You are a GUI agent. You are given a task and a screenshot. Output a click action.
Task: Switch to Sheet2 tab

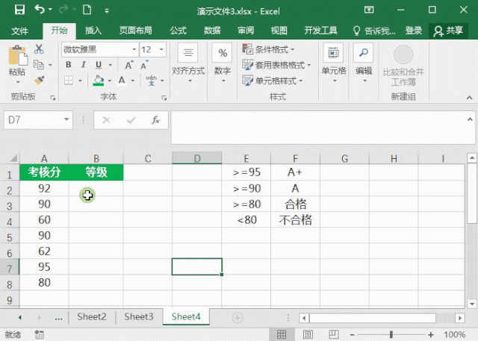pyautogui.click(x=91, y=317)
